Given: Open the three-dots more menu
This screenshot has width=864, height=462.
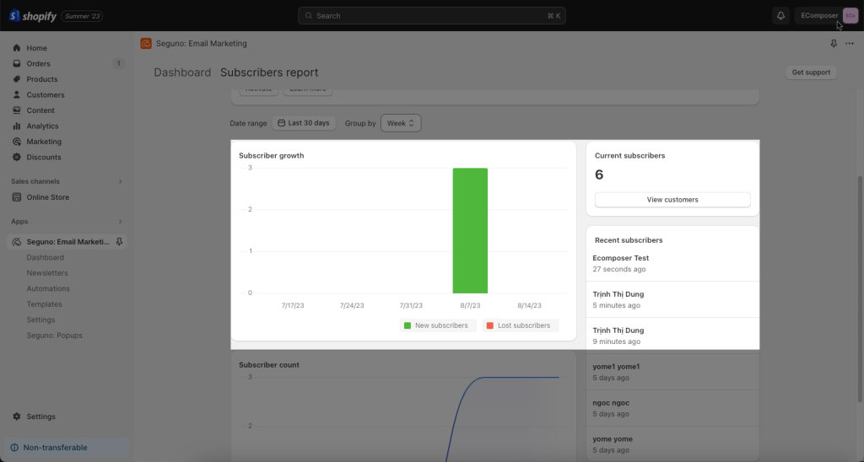Looking at the screenshot, I should (850, 44).
